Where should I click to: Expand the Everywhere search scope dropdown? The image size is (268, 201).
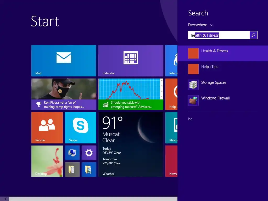click(x=201, y=25)
